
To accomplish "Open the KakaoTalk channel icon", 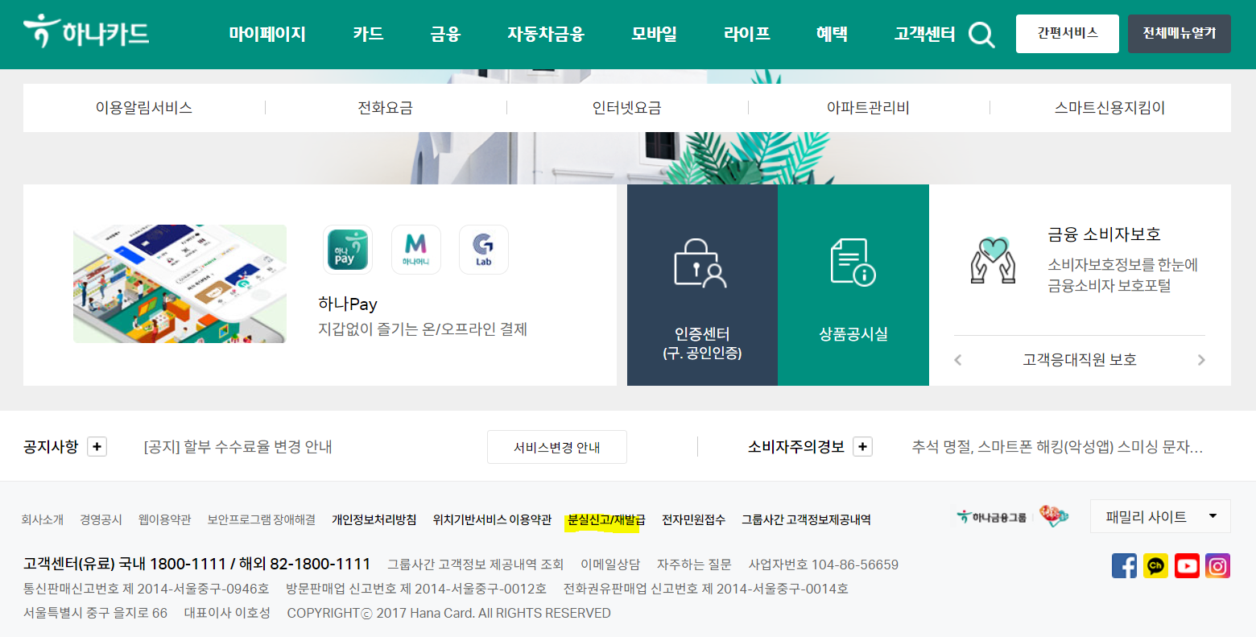I will pyautogui.click(x=1155, y=565).
